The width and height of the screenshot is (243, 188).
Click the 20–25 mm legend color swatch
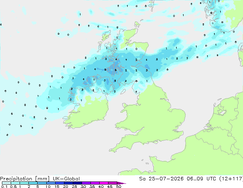69,183
